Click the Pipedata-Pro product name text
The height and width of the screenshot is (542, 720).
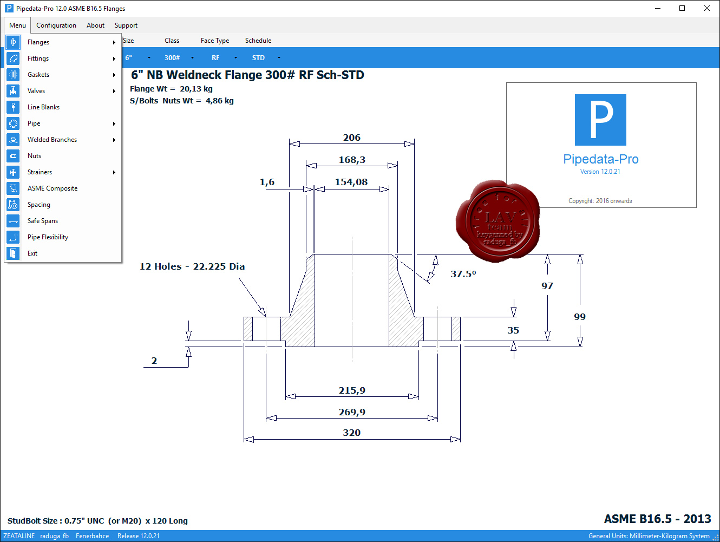(601, 159)
